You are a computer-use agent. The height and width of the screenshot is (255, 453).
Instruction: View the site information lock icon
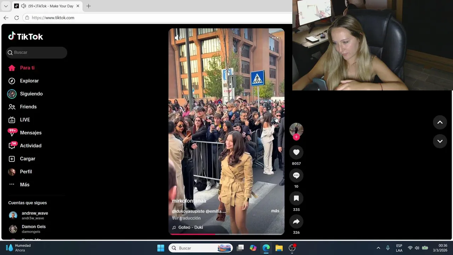[27, 18]
